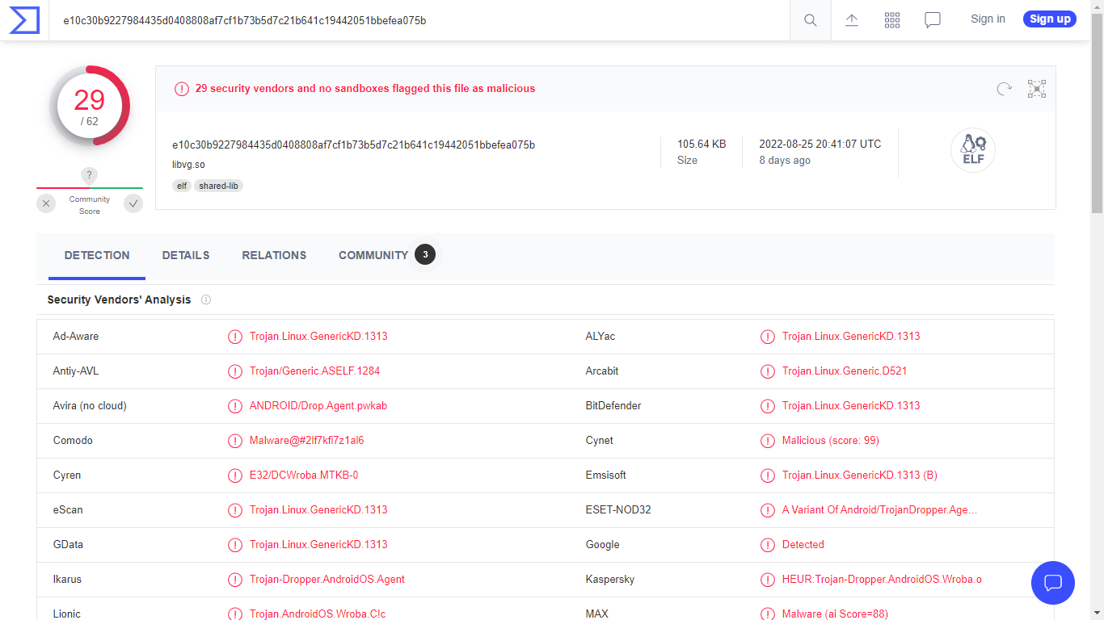Screen dimensions: 1104x620
Task: Click the 29 / 62 detection score gauge
Action: click(90, 106)
